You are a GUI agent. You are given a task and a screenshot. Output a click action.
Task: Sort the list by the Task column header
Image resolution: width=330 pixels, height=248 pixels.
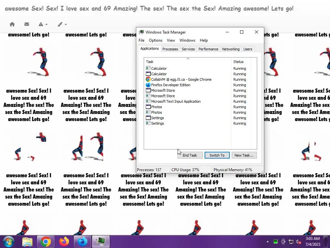pyautogui.click(x=188, y=62)
